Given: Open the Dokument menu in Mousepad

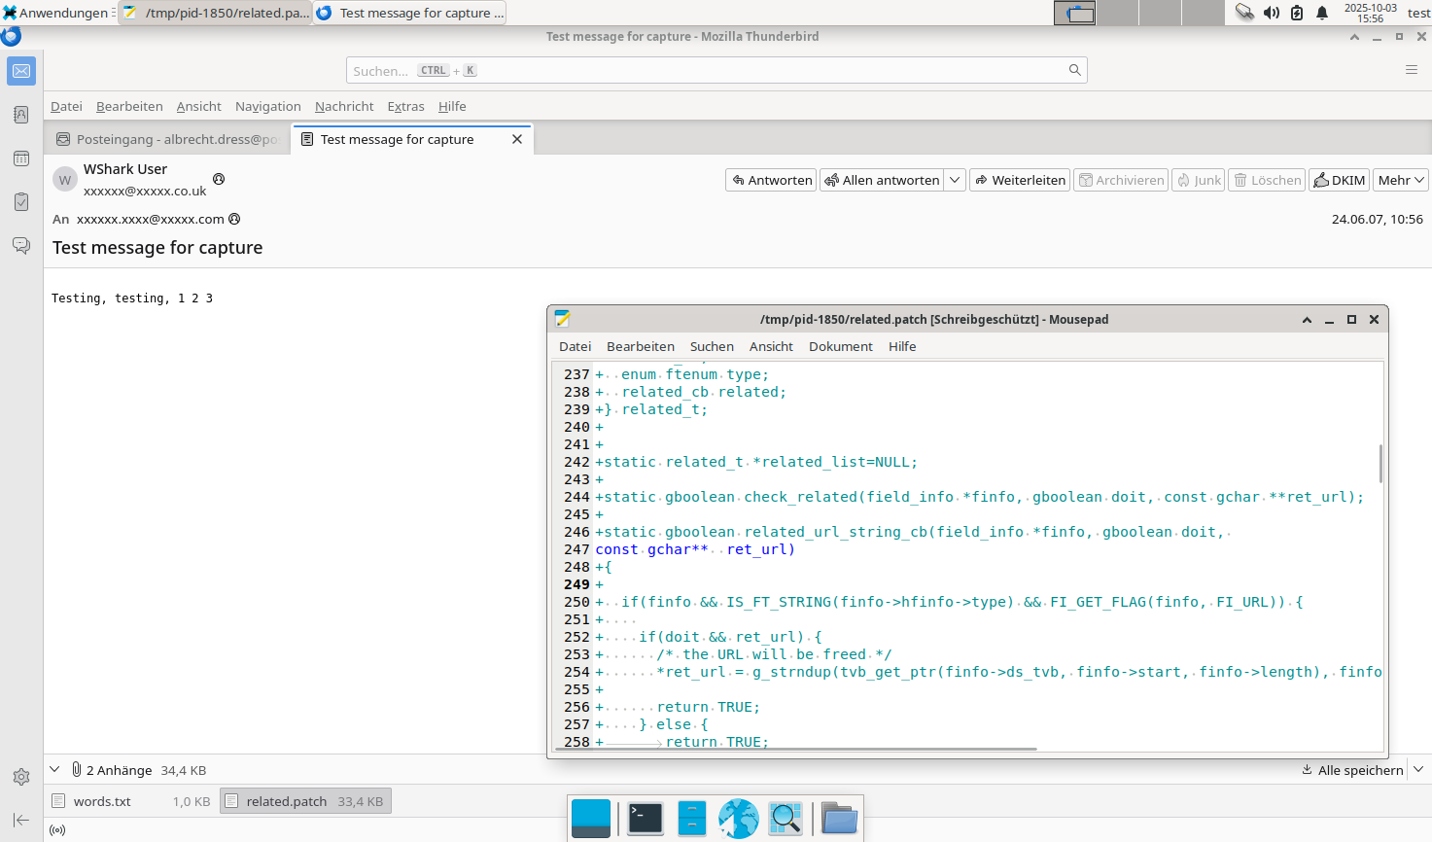Looking at the screenshot, I should tap(840, 346).
